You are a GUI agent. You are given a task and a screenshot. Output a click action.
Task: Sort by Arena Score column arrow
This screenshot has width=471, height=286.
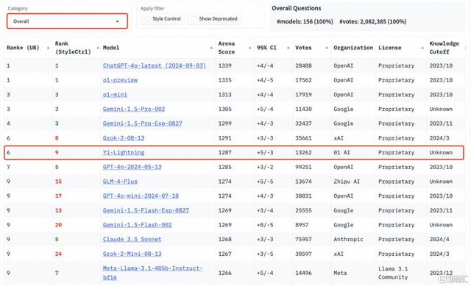pos(249,48)
